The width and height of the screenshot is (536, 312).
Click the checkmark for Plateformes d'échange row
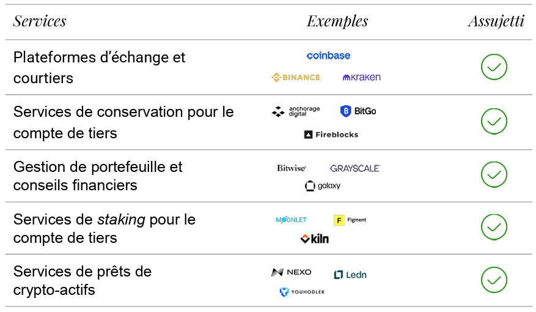click(x=494, y=67)
